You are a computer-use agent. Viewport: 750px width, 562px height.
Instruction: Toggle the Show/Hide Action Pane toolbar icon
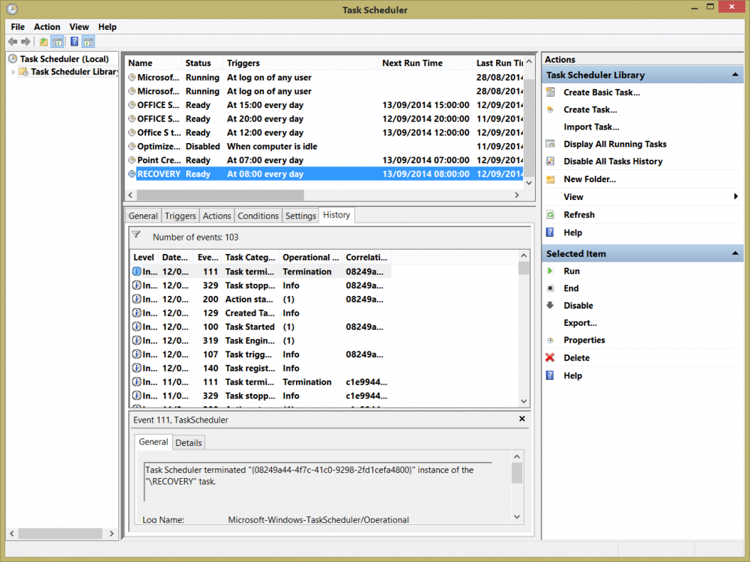(88, 42)
